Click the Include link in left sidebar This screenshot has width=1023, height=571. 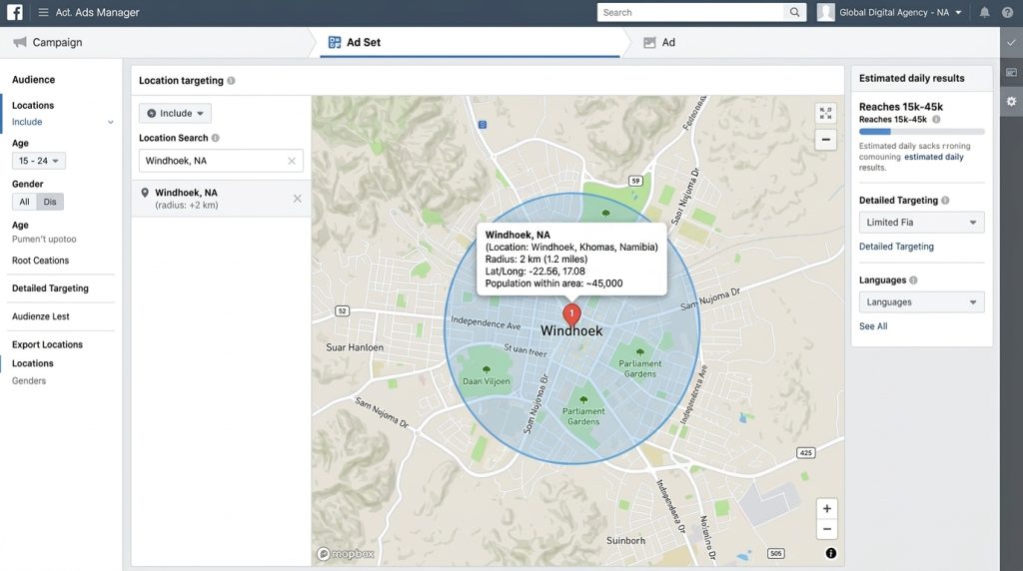[27, 122]
